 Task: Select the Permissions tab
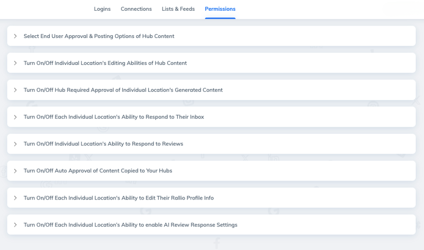220,9
